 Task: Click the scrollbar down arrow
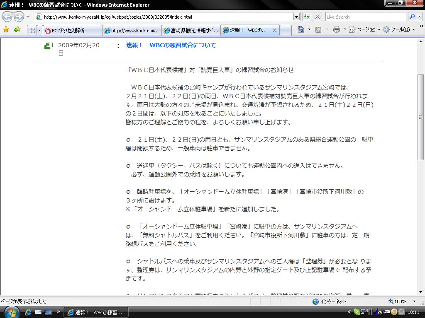coord(421,292)
